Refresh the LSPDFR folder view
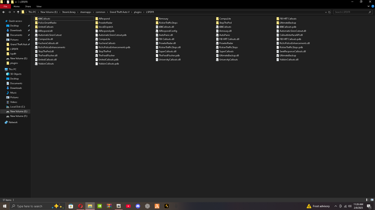The image size is (375, 210). pyautogui.click(x=329, y=12)
